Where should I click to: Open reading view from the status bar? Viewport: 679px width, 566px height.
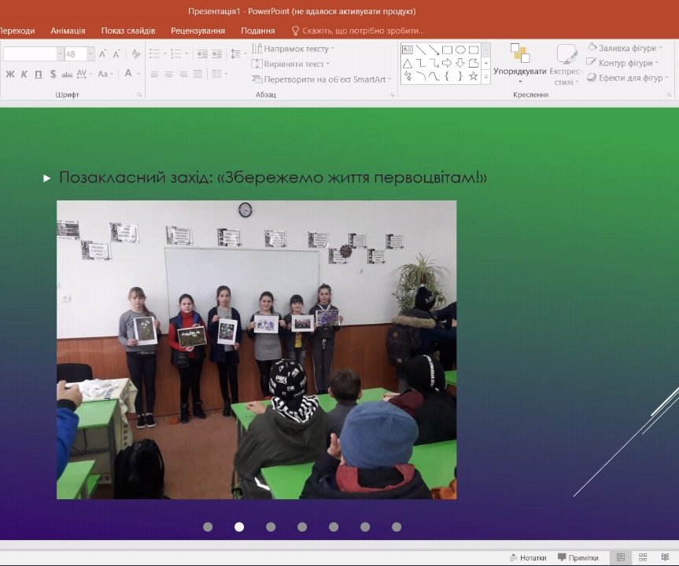tap(665, 557)
